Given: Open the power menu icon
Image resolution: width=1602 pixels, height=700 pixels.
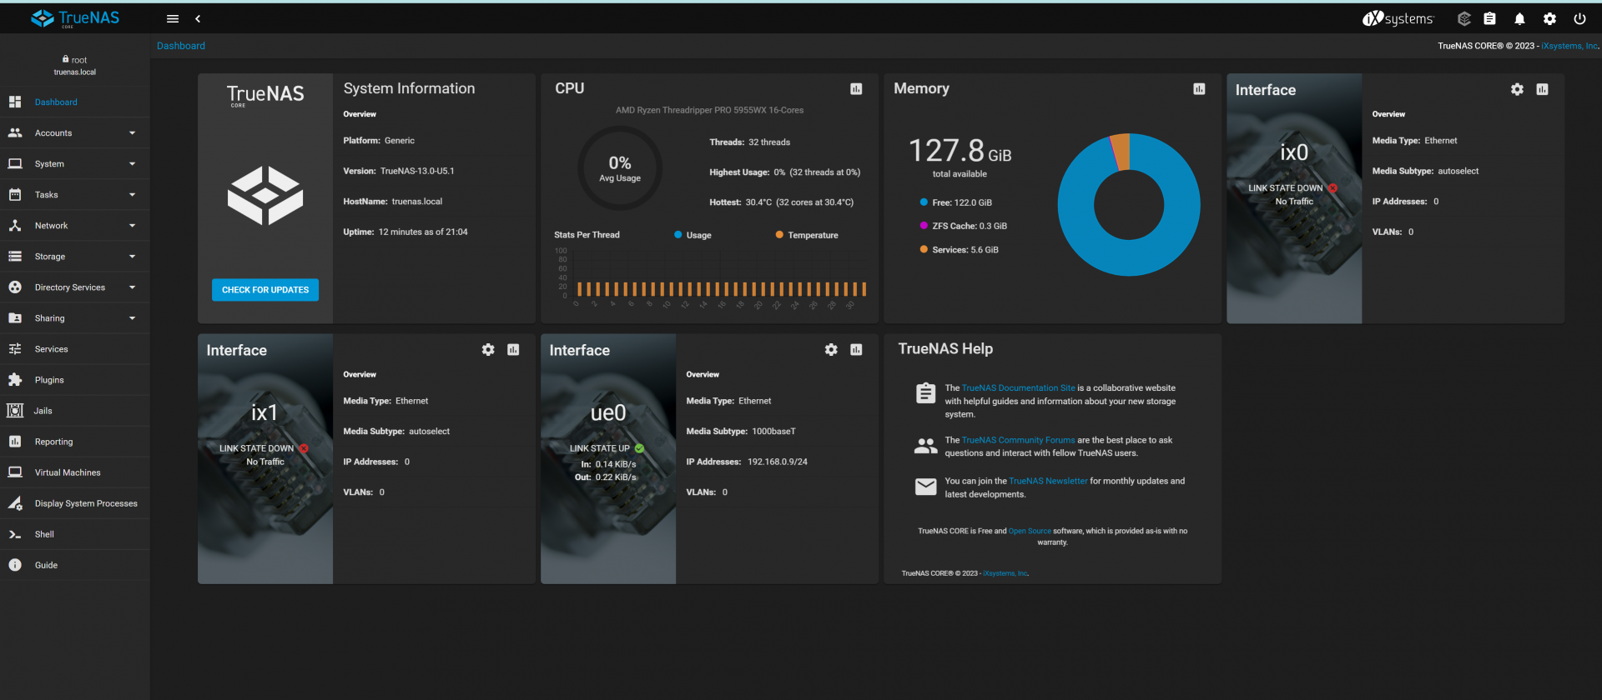Looking at the screenshot, I should click(x=1579, y=18).
